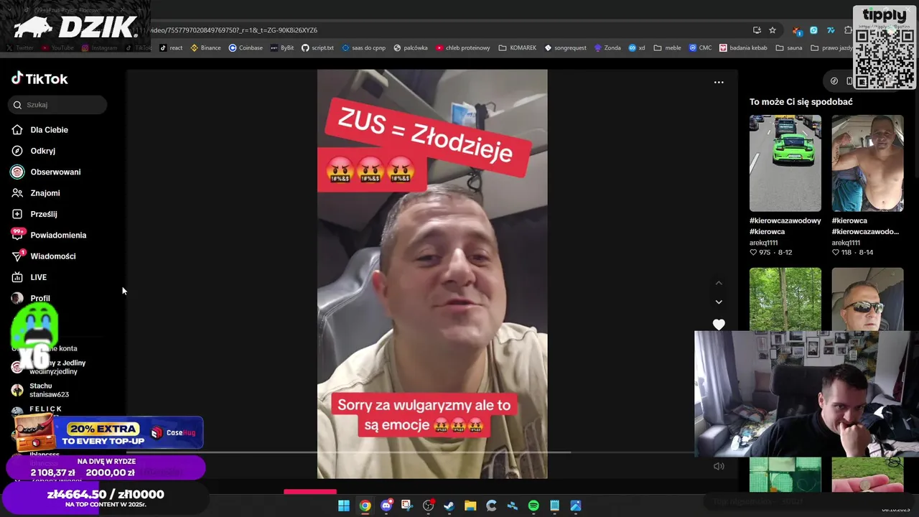
Task: Open Discord from taskbar
Action: pos(386,506)
